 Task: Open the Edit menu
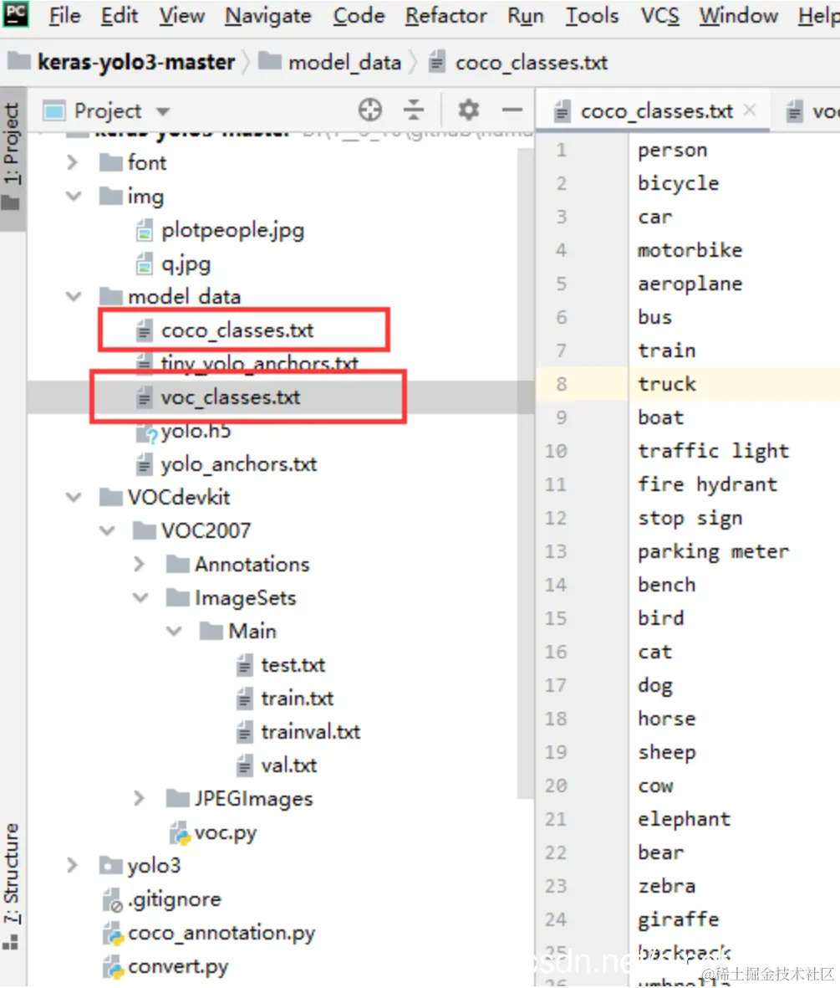pyautogui.click(x=119, y=15)
